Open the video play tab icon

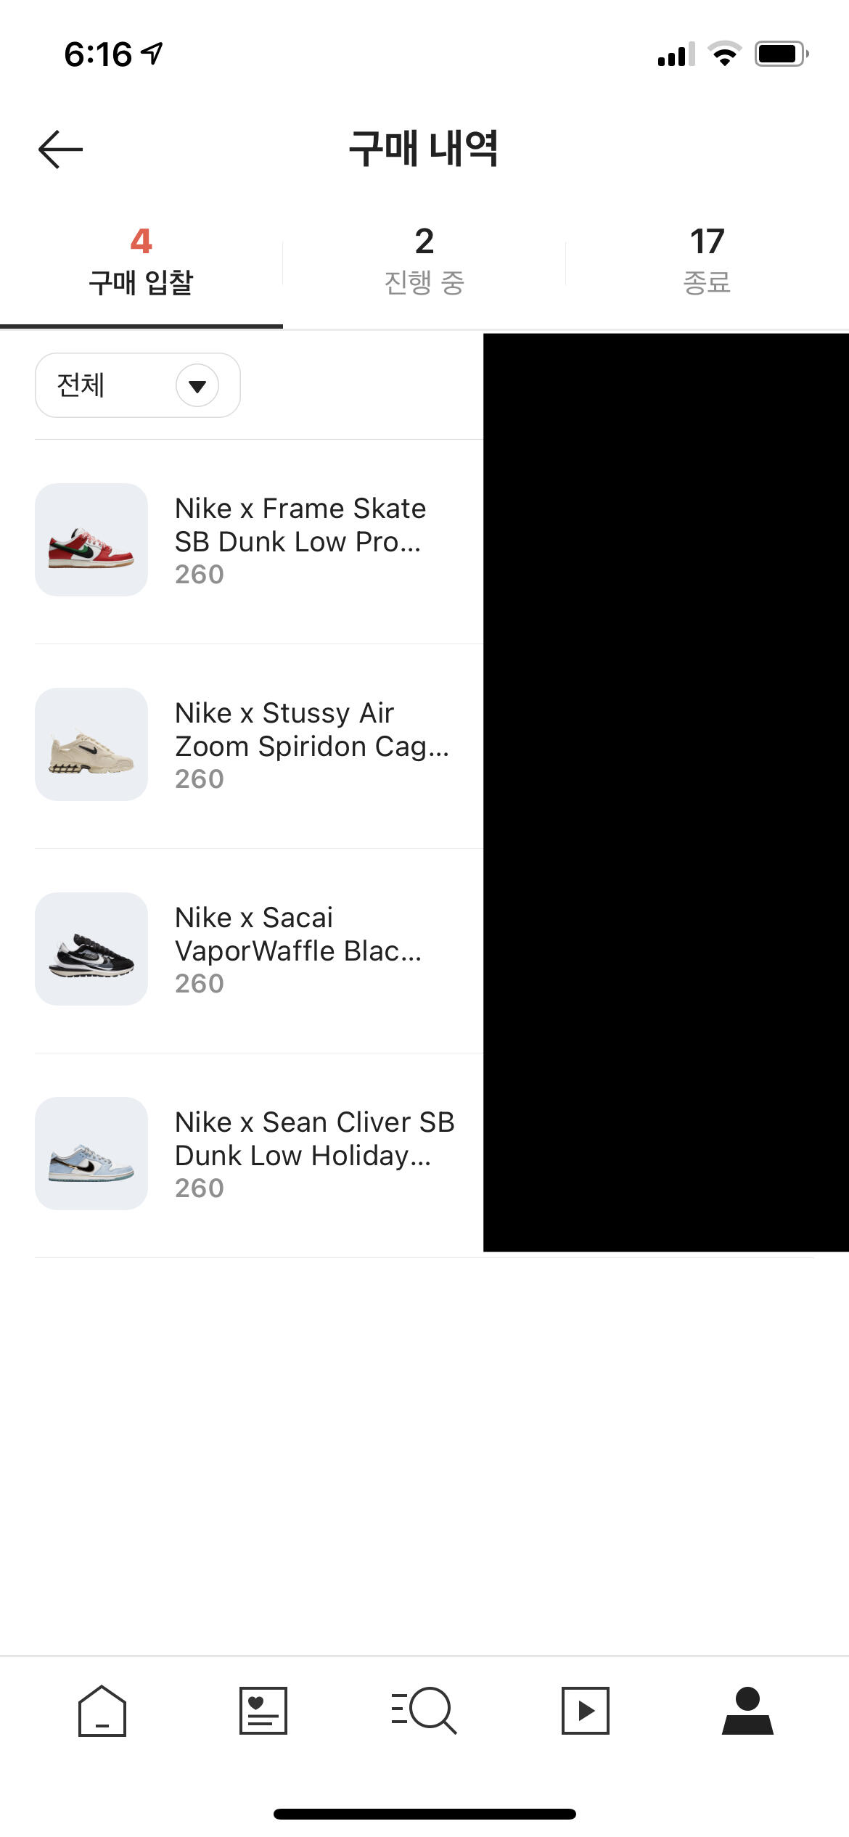click(586, 1711)
